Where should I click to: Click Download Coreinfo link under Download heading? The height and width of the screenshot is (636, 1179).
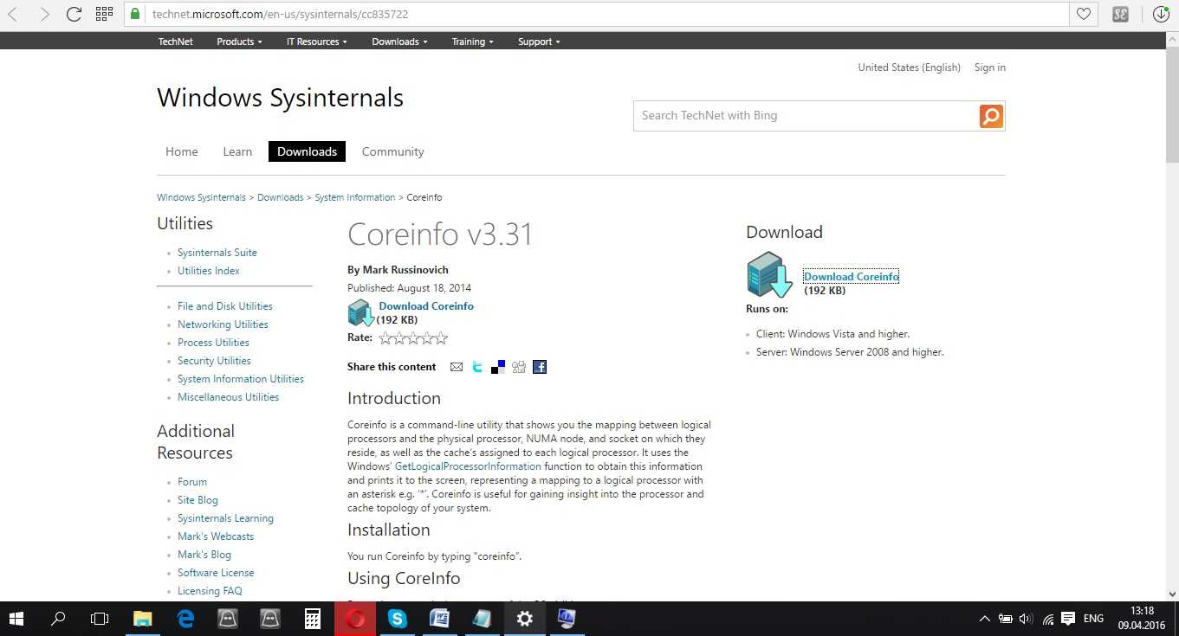coord(852,277)
